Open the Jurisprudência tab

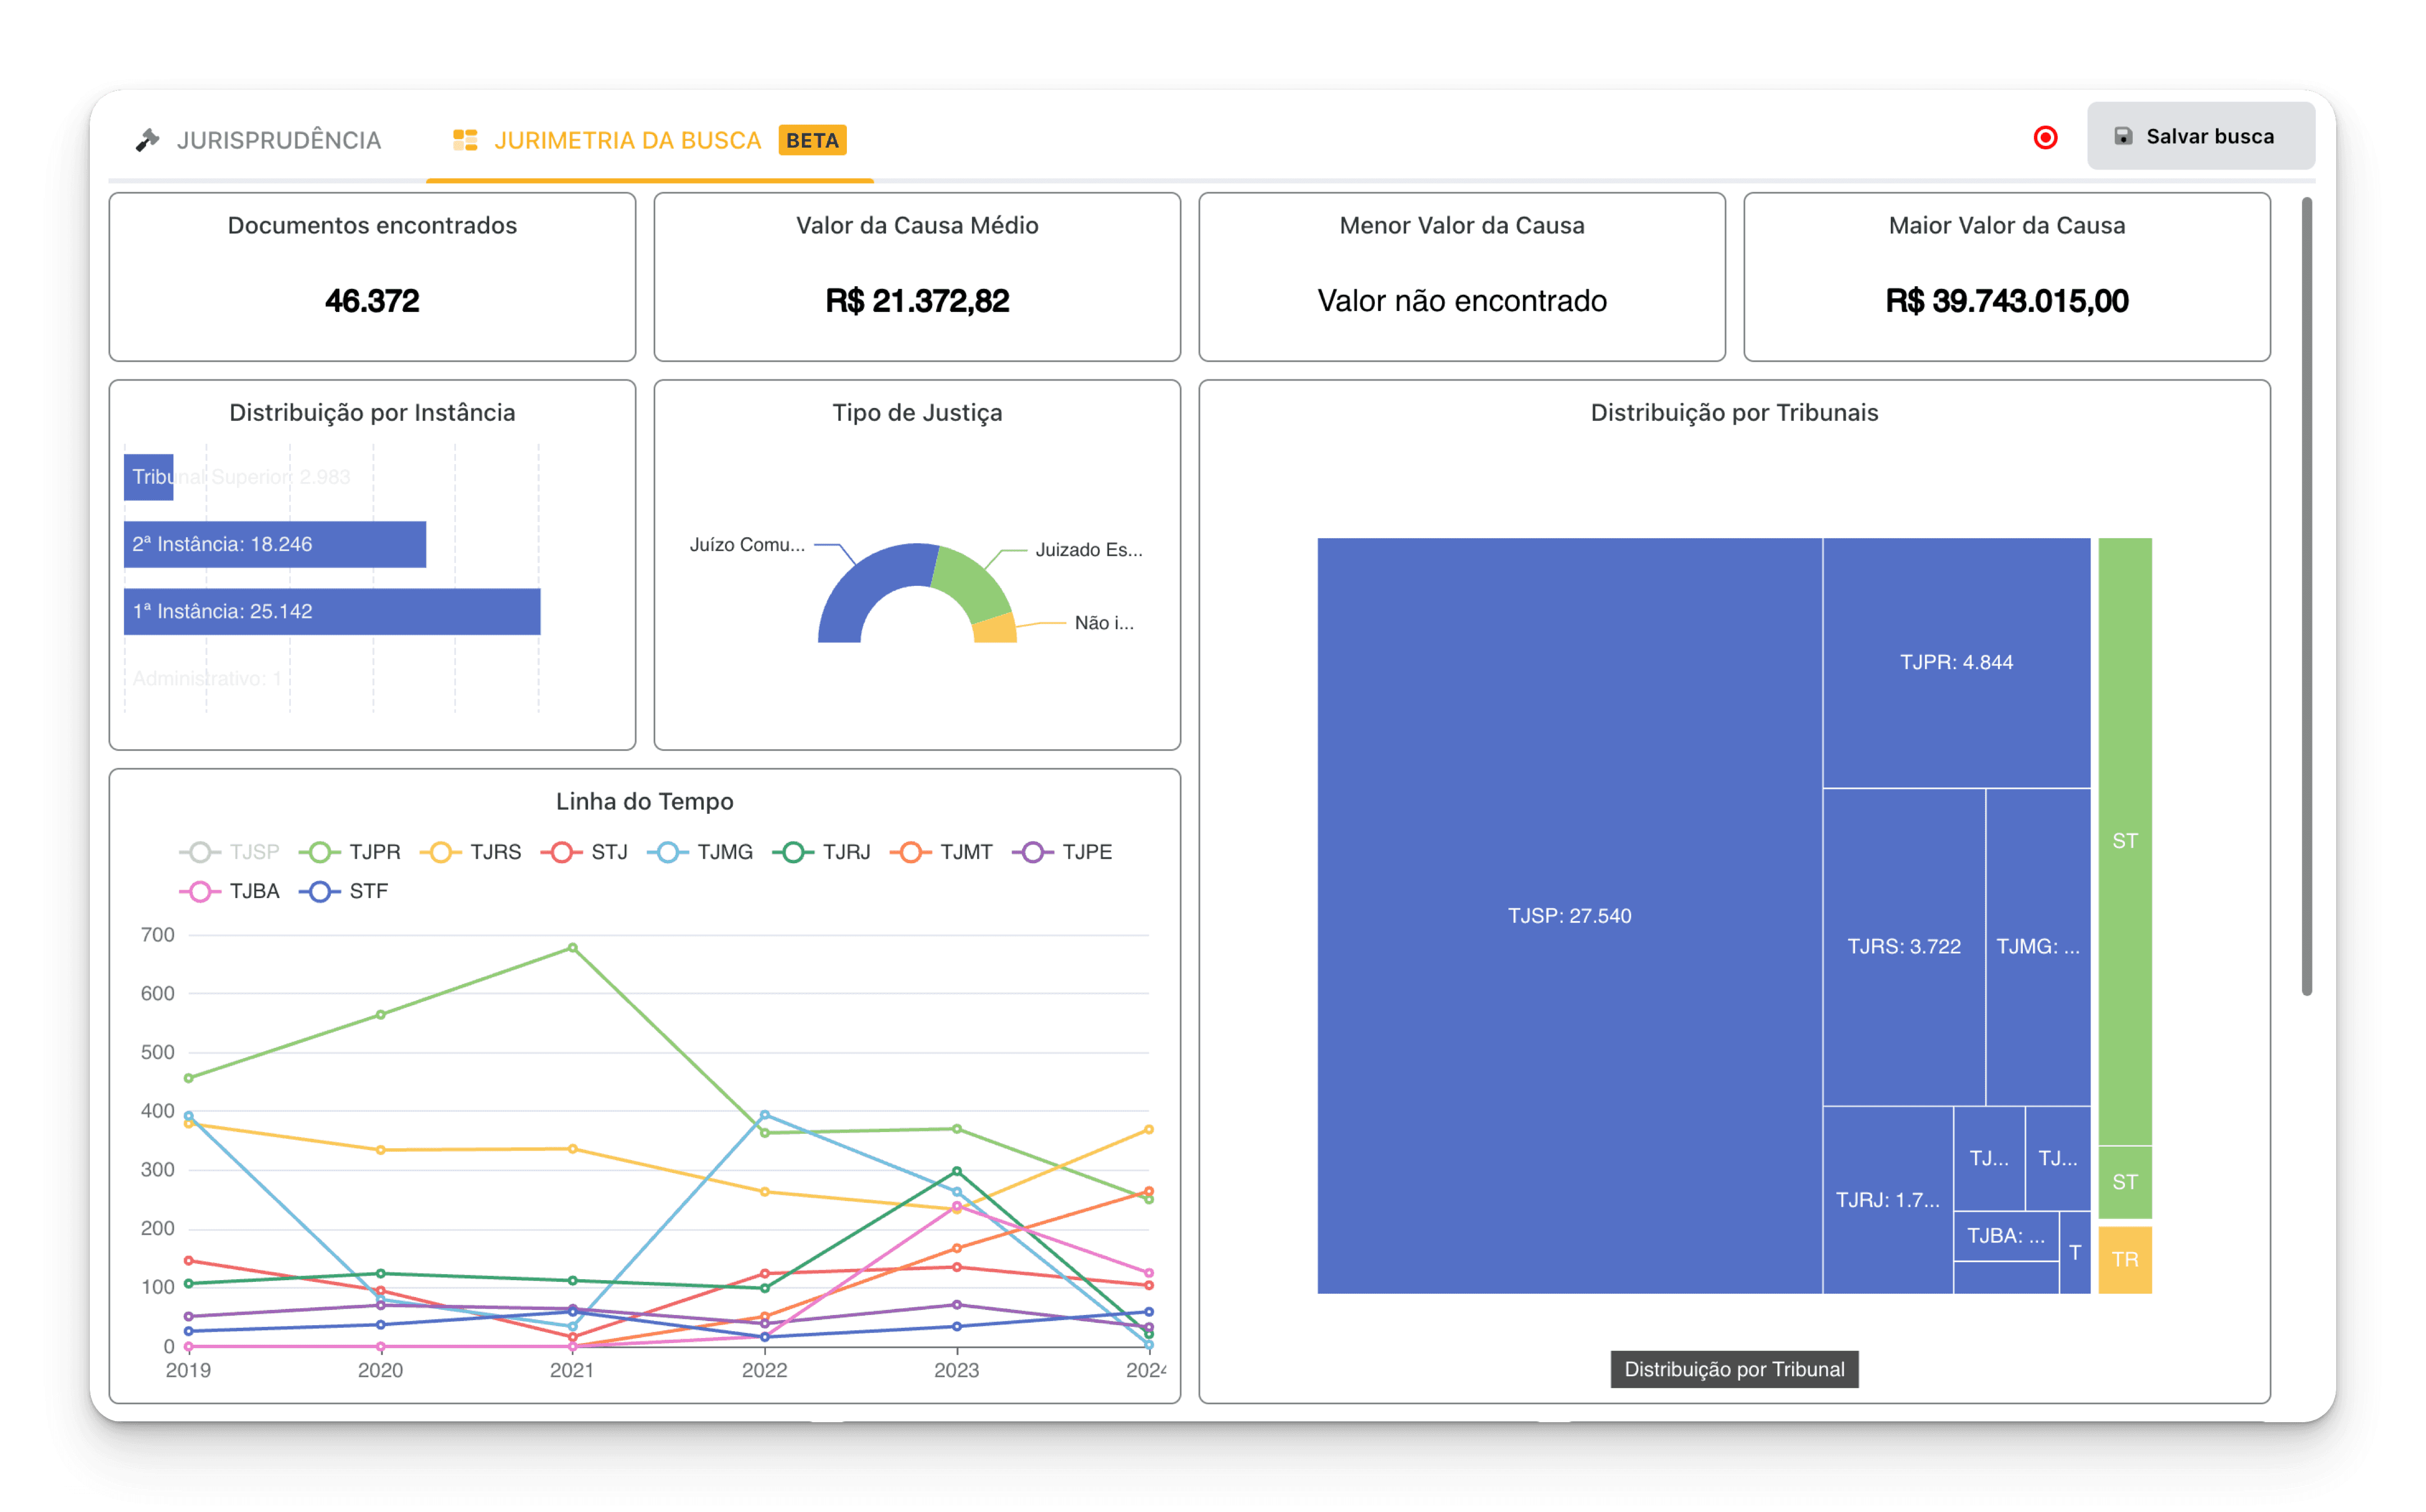[x=278, y=140]
